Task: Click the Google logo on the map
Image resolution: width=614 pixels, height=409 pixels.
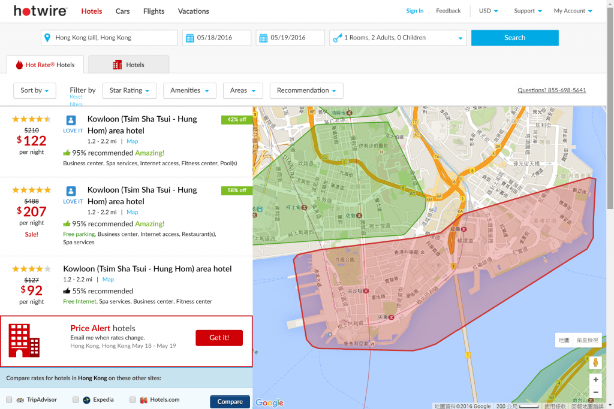Action: [269, 402]
